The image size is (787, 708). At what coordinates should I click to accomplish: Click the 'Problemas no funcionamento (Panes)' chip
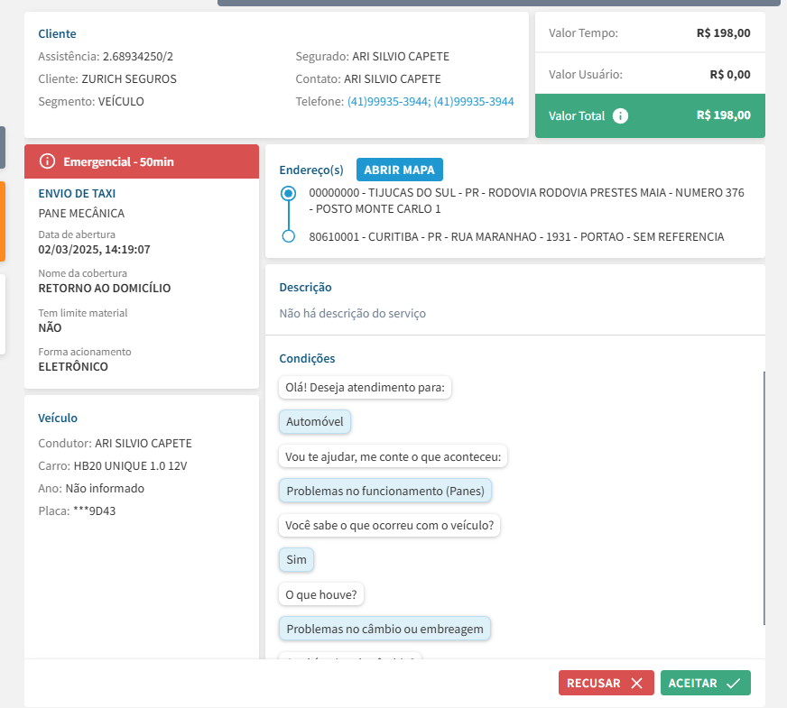[x=385, y=492]
